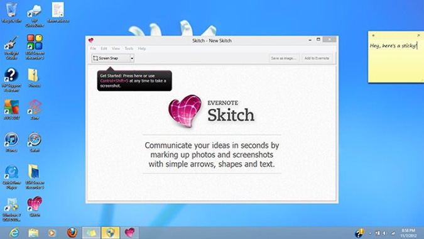This screenshot has width=424, height=239.
Task: Click the security shield taskbar item
Action: coord(111,233)
